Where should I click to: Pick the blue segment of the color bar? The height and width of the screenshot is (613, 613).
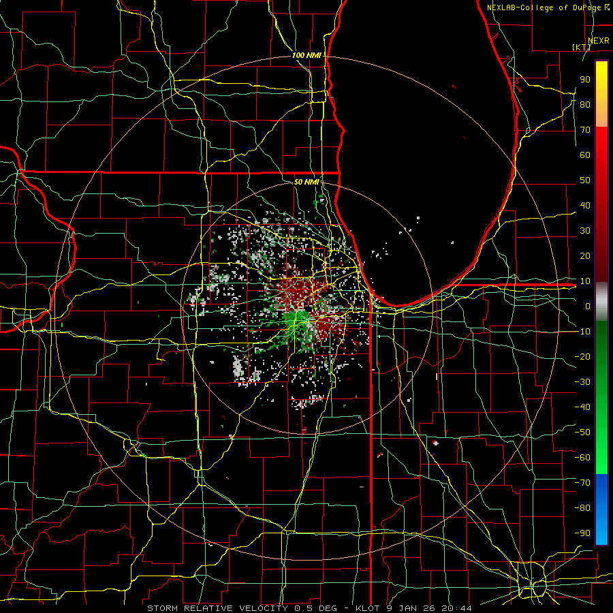click(601, 509)
